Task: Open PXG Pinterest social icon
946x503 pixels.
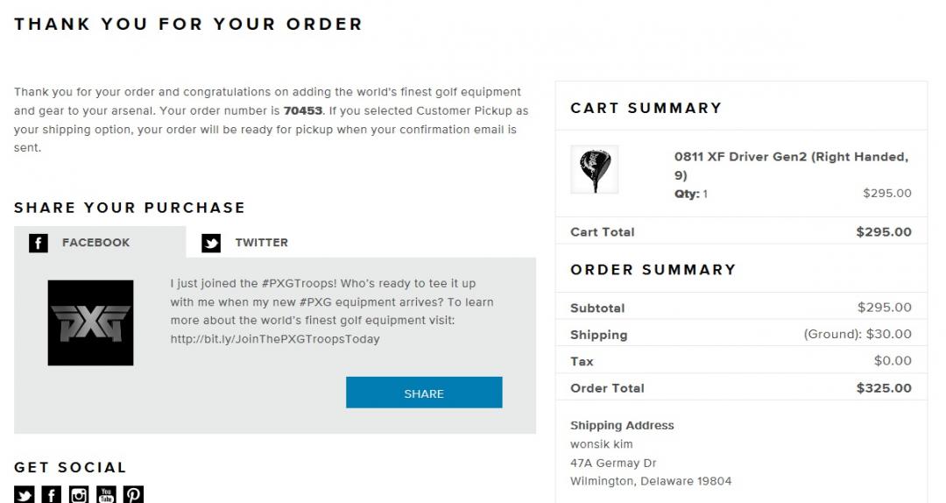Action: pos(133,495)
